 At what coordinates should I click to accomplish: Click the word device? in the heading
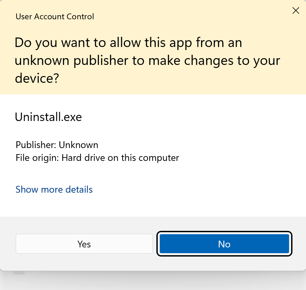pyautogui.click(x=37, y=78)
